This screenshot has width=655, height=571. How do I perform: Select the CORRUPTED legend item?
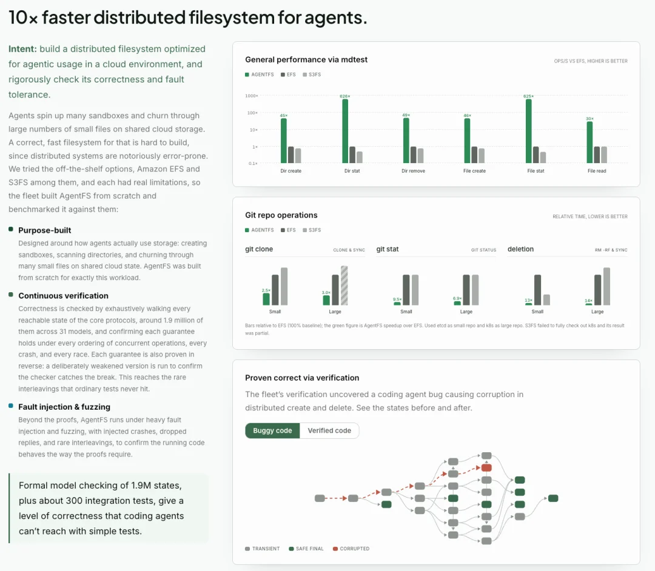351,549
